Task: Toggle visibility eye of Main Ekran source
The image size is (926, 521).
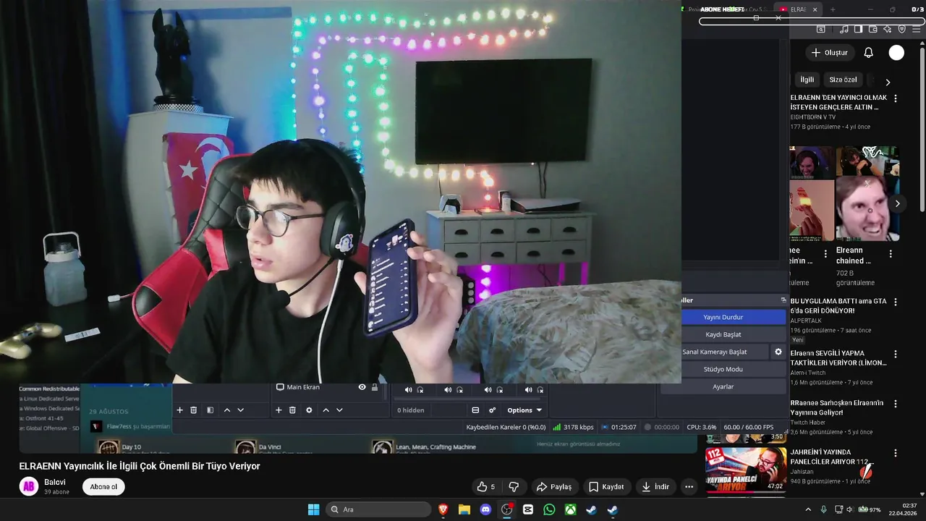Action: (362, 387)
